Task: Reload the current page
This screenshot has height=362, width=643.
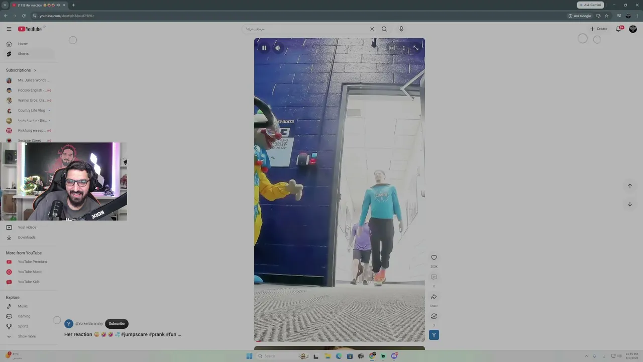Action: [24, 16]
